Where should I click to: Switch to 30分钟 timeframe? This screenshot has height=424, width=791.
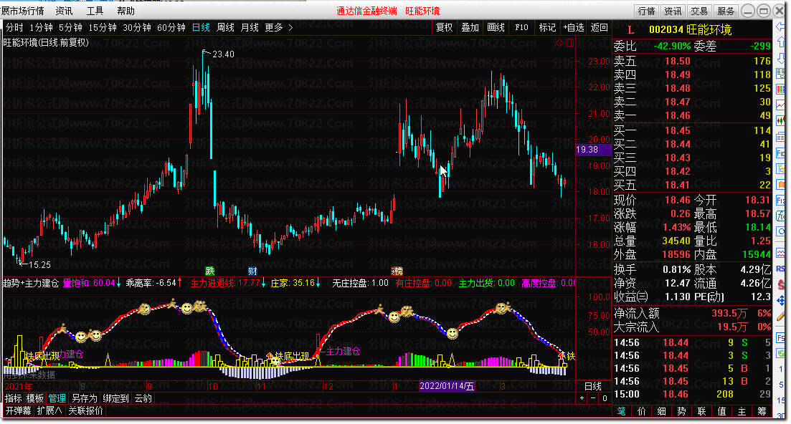137,28
